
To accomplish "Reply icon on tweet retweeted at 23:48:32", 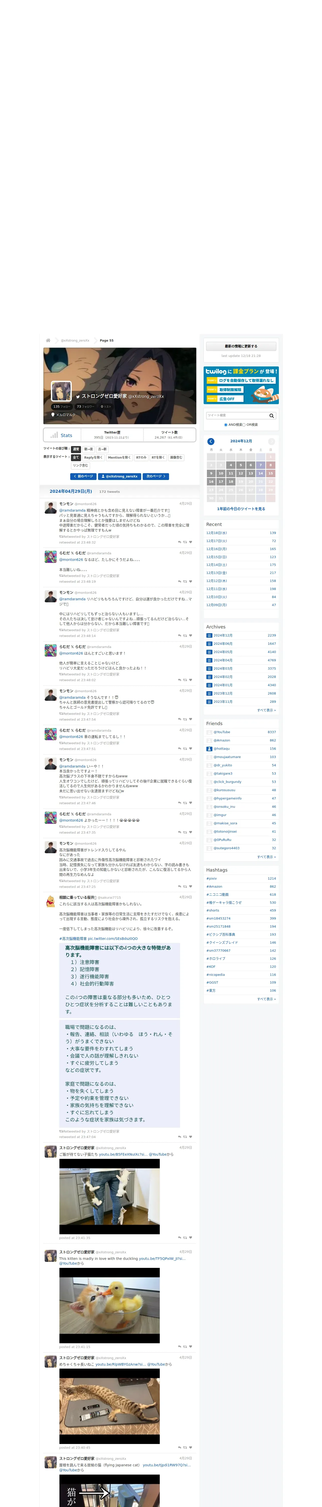I will [x=179, y=542].
